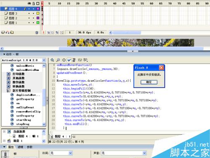Toggle visibility dot of 图层 3
Image resolution: width=210 pixels, height=158 pixels.
29,13
